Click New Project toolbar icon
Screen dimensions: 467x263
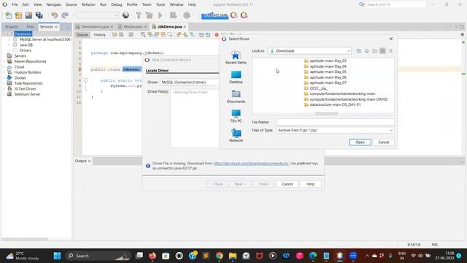pyautogui.click(x=18, y=15)
